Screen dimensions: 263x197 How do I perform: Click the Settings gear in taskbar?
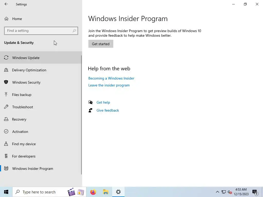pos(118,192)
